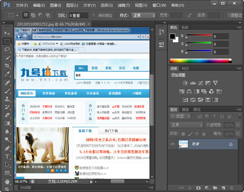Toggle lock all padlock

coord(204,133)
